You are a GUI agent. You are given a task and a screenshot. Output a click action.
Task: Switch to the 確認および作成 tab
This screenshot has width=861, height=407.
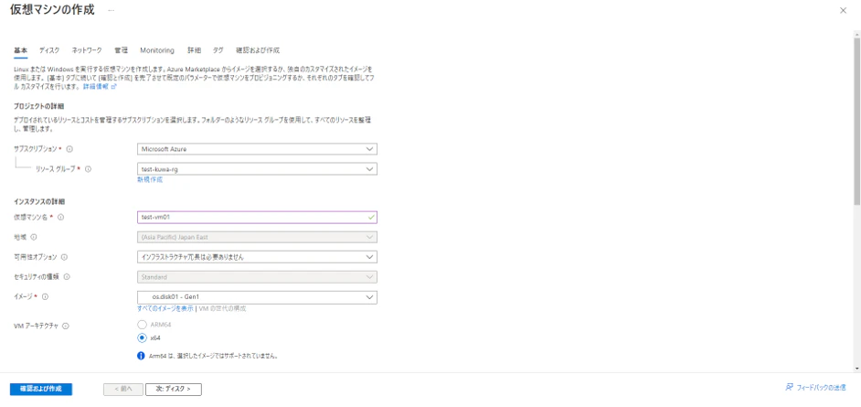click(258, 50)
